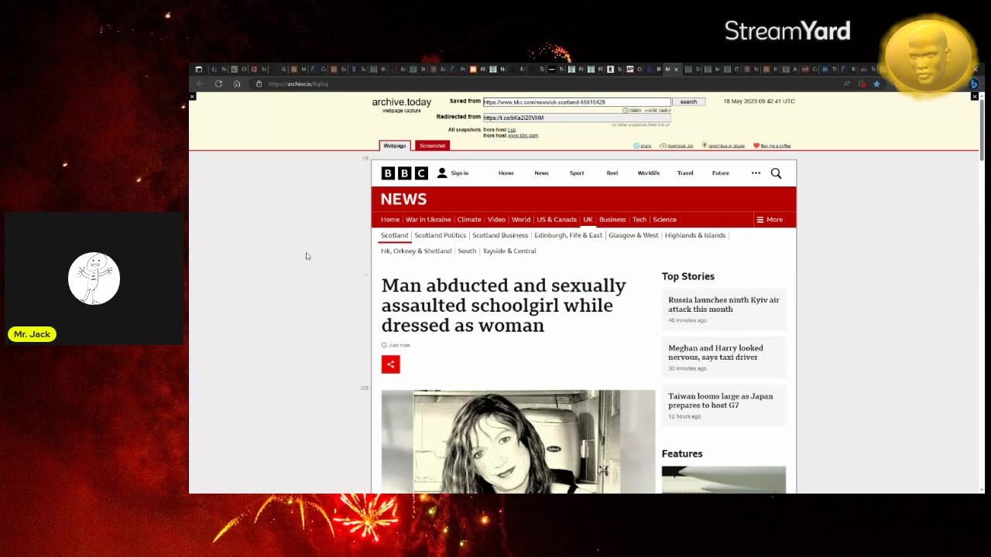991x557 pixels.
Task: Select Video news section
Action: (496, 220)
